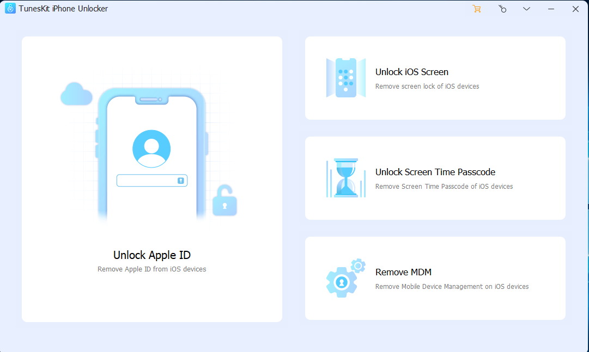
Task: Click the register key icon in title bar
Action: click(502, 9)
